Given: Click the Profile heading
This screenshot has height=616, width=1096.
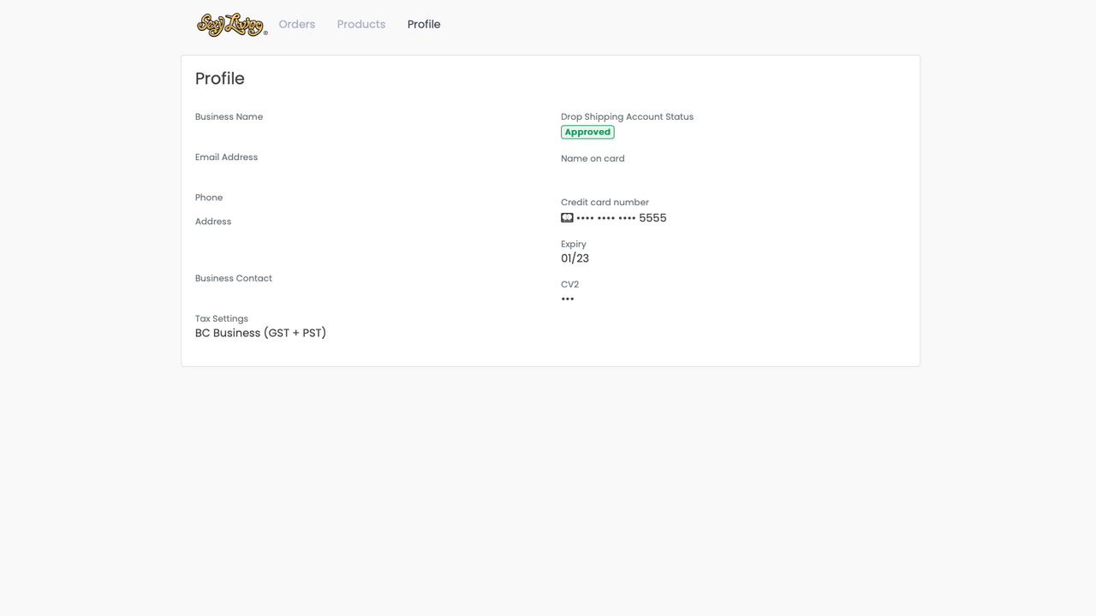Looking at the screenshot, I should click(219, 78).
